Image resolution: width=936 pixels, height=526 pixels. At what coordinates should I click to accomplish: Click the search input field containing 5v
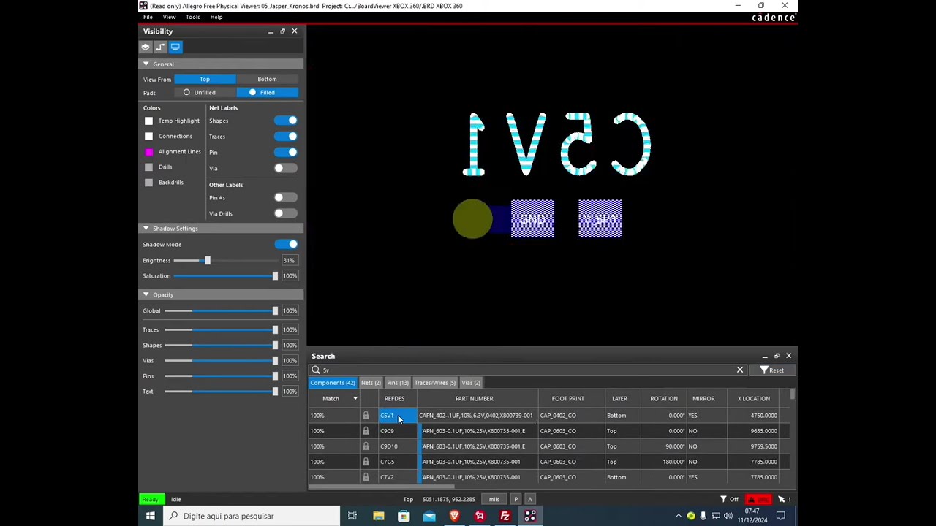coord(526,370)
